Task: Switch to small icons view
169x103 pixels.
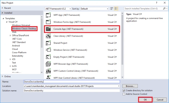Action: pos(112,9)
